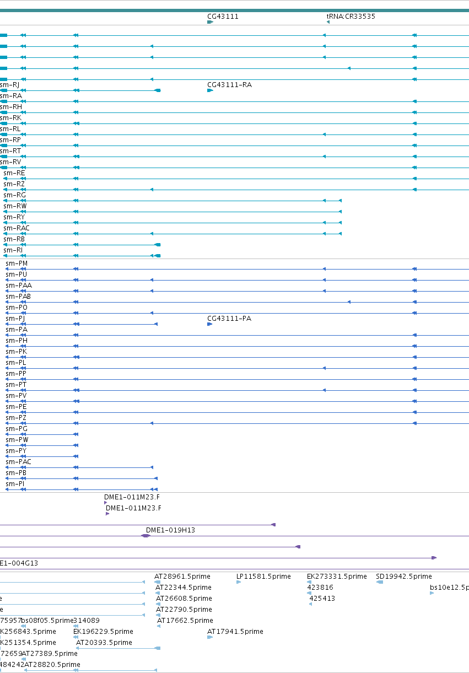Select the sm-RB transcript label
The width and height of the screenshot is (469, 673).
[x=14, y=239]
